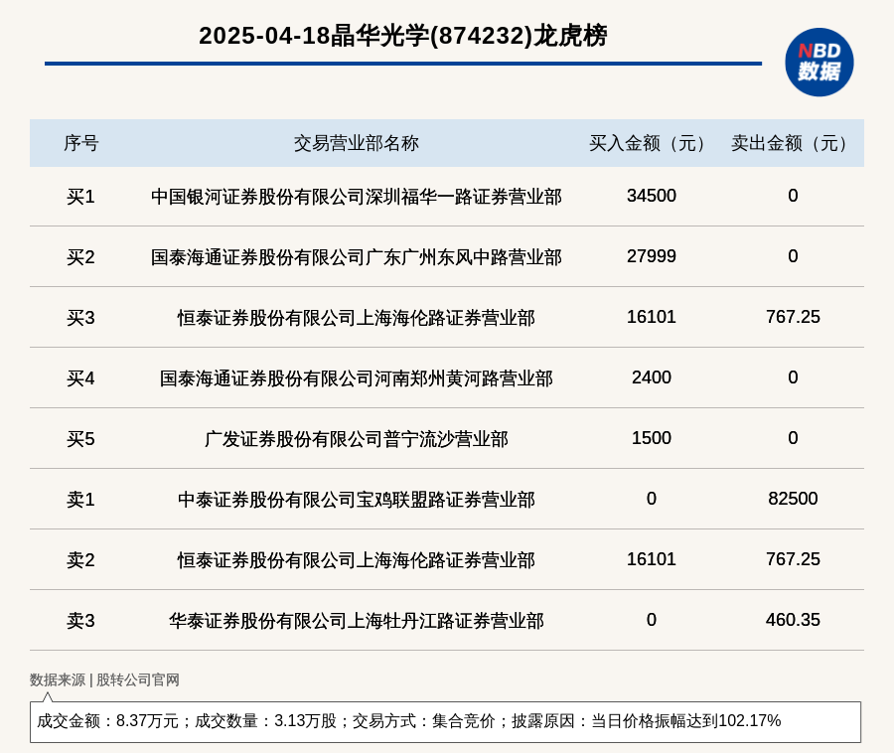
Task: Click the buy amount 2400
Action: [x=651, y=376]
